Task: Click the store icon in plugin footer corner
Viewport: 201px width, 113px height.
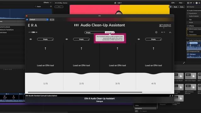Action: (173, 96)
